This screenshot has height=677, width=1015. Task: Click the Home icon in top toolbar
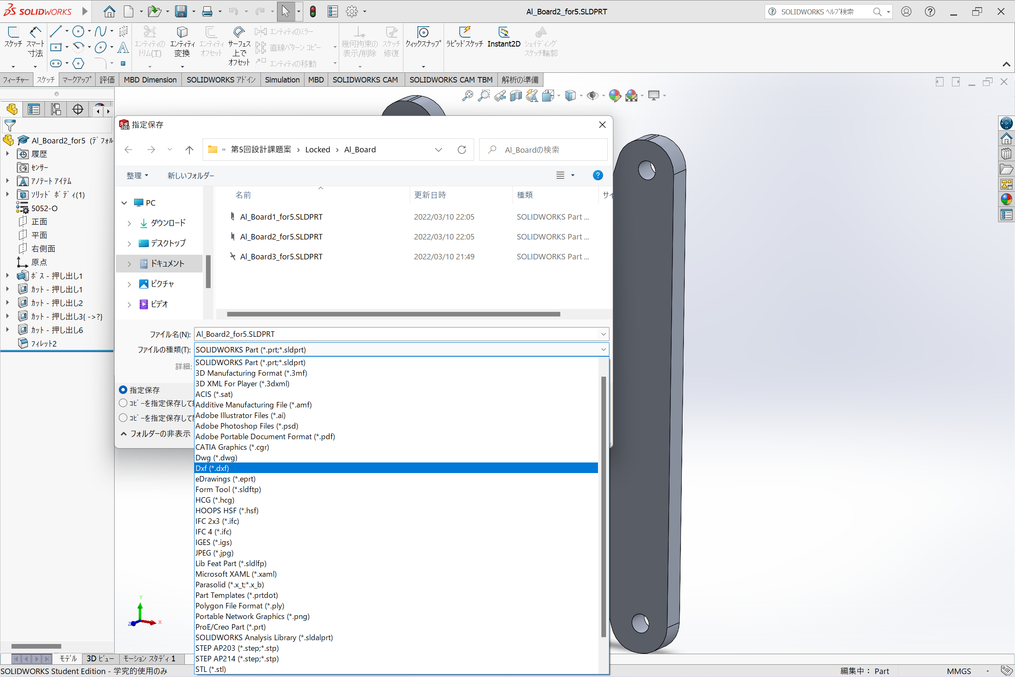(x=109, y=11)
